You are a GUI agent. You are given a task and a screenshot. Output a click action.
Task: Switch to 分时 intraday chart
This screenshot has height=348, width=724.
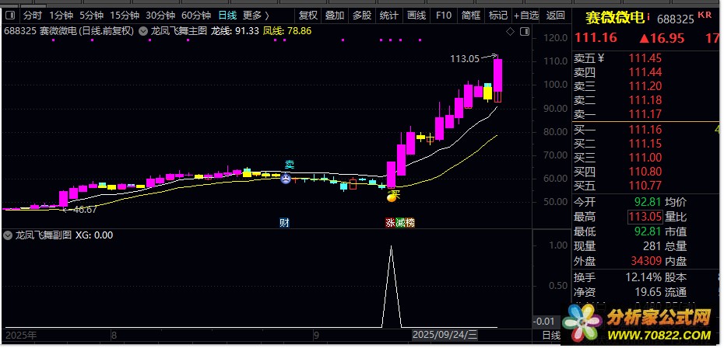[33, 16]
